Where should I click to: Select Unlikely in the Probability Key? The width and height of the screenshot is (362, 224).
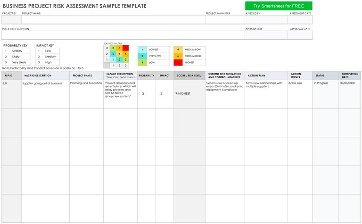point(17,51)
